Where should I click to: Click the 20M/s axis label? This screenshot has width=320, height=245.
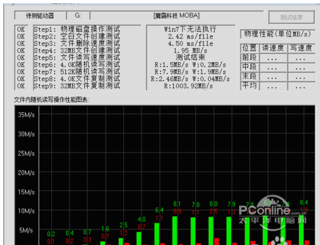[x=26, y=173]
